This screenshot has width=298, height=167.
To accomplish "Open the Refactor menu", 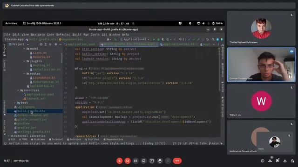I will point(63,34).
